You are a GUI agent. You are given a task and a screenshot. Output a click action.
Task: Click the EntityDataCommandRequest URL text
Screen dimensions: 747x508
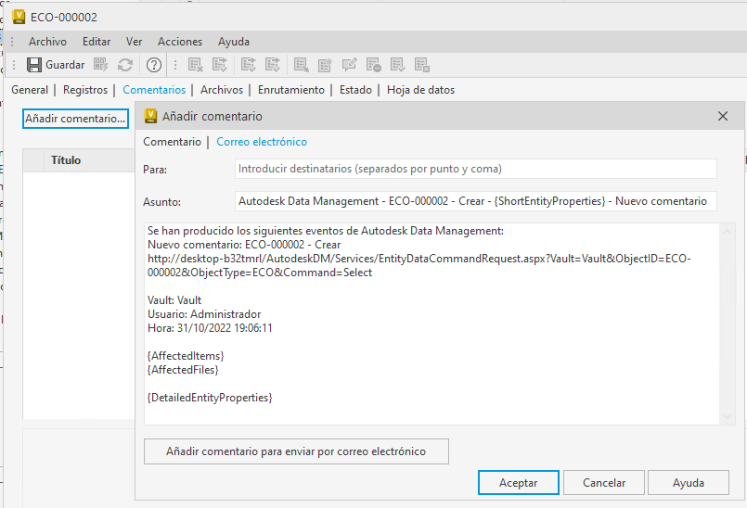click(419, 266)
